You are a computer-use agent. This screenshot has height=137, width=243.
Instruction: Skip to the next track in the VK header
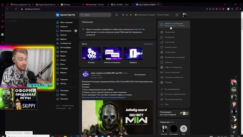pyautogui.click(x=131, y=15)
